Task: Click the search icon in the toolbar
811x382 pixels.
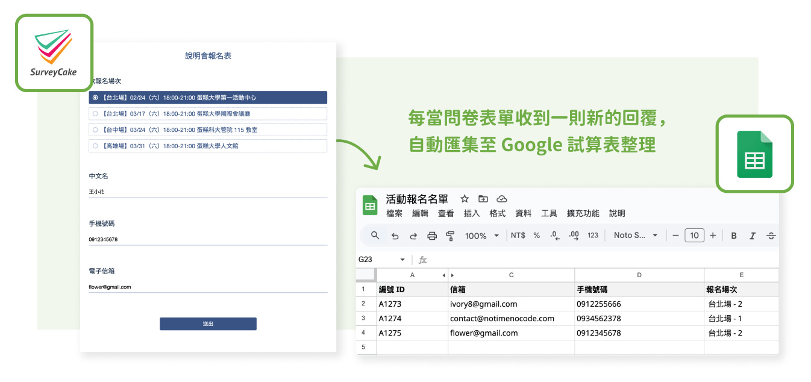Action: point(374,236)
